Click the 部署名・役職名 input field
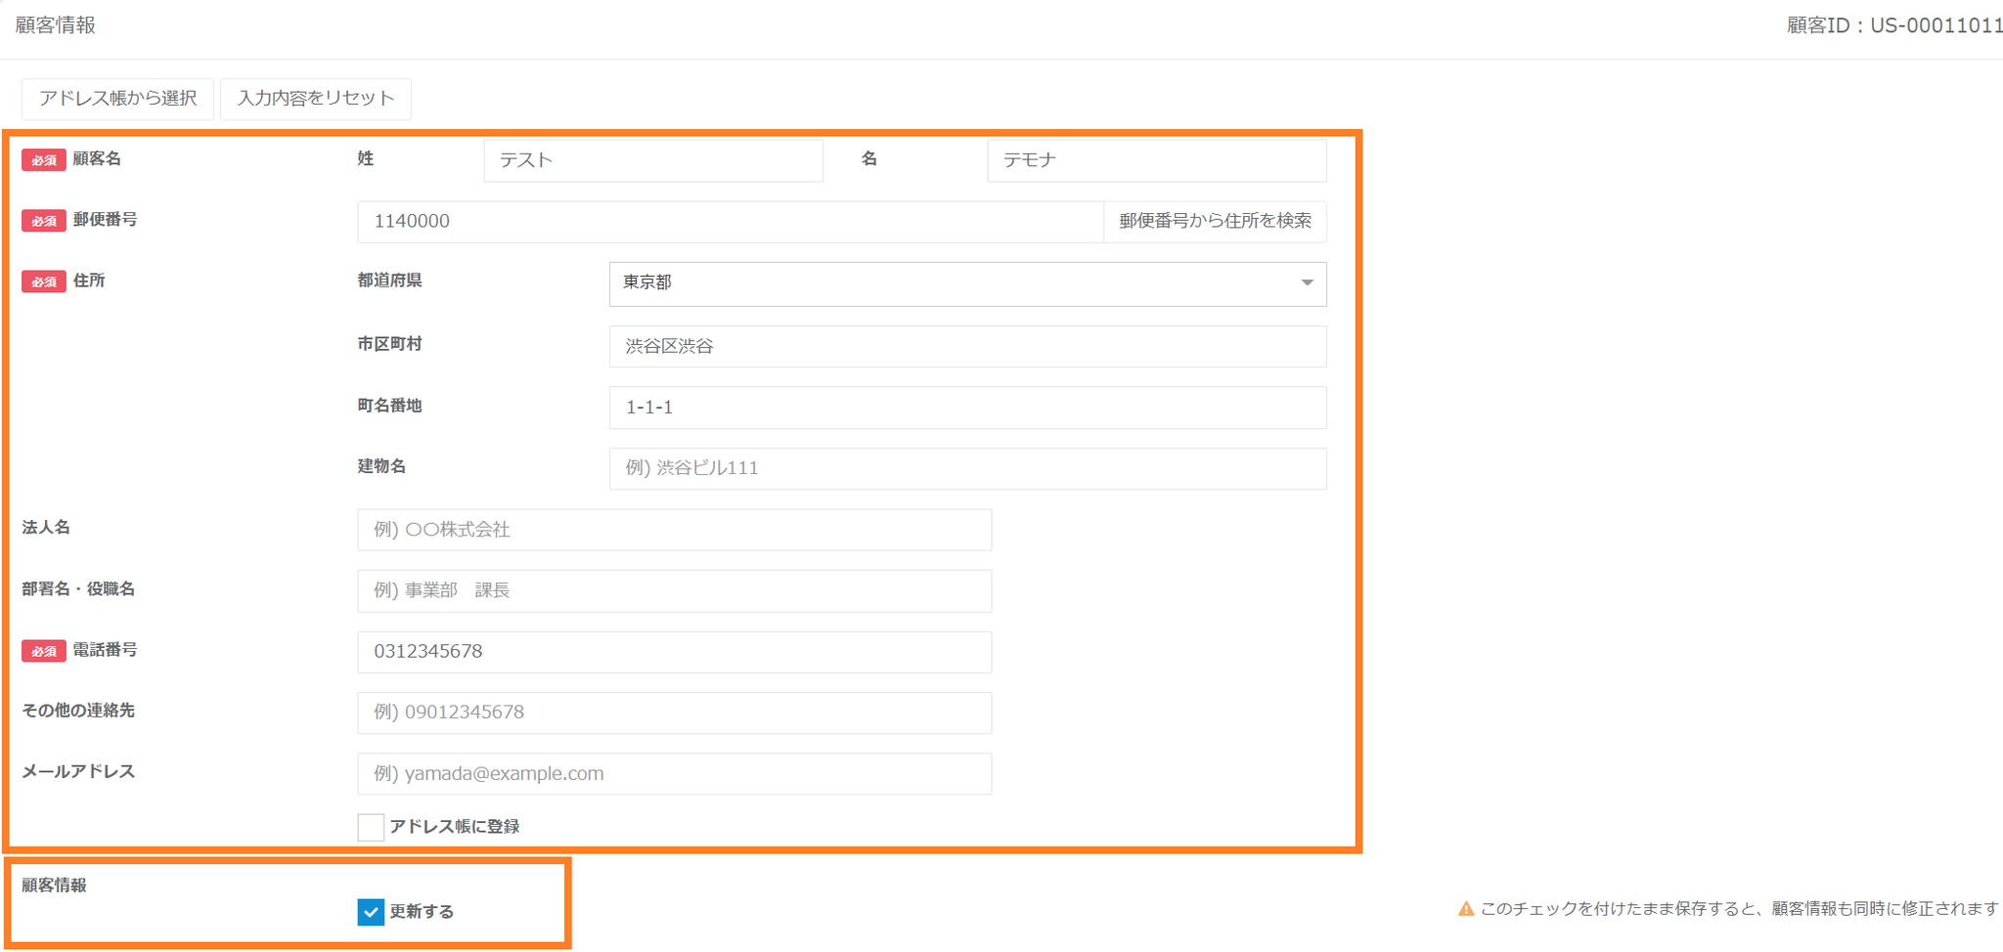Screen dimensions: 2003x952 point(675,590)
